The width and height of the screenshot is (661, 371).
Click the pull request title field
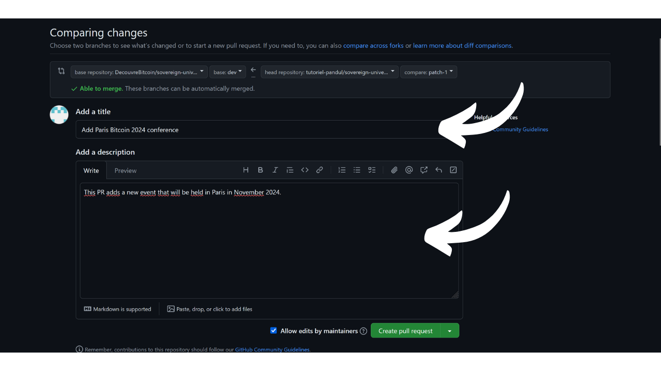(258, 130)
